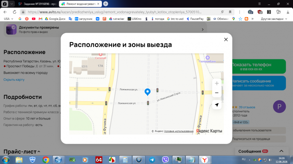This screenshot has width=293, height=164.
Task: Click Скрыть карту link
Action: coord(14,80)
